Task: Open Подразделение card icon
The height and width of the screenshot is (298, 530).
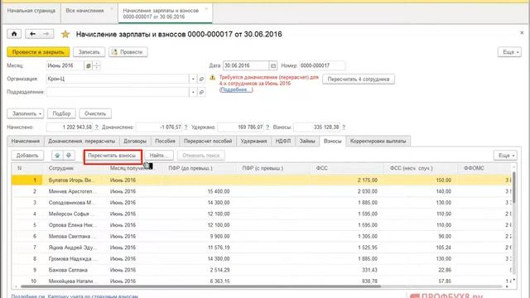Action: click(x=201, y=92)
